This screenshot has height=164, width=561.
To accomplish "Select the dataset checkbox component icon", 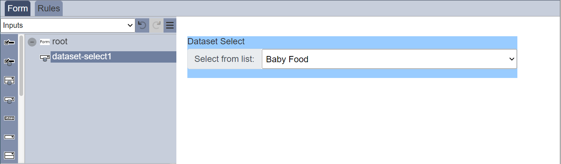I will 9,61.
